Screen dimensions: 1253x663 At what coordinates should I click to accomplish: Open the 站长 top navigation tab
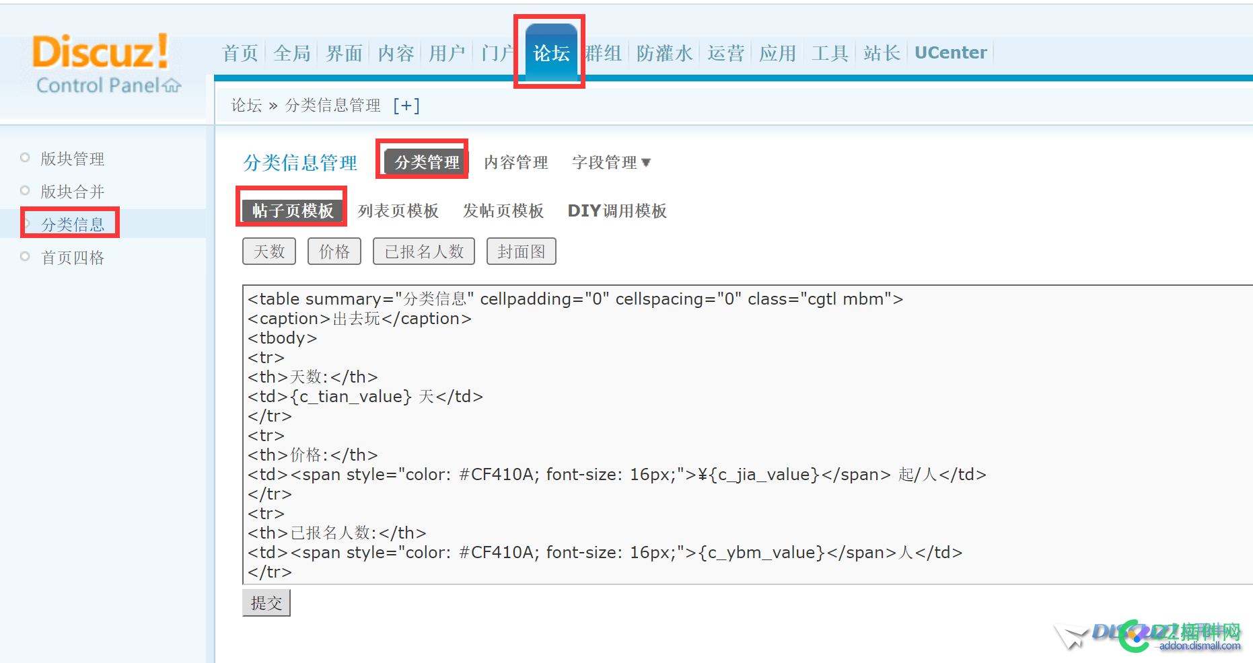point(882,53)
